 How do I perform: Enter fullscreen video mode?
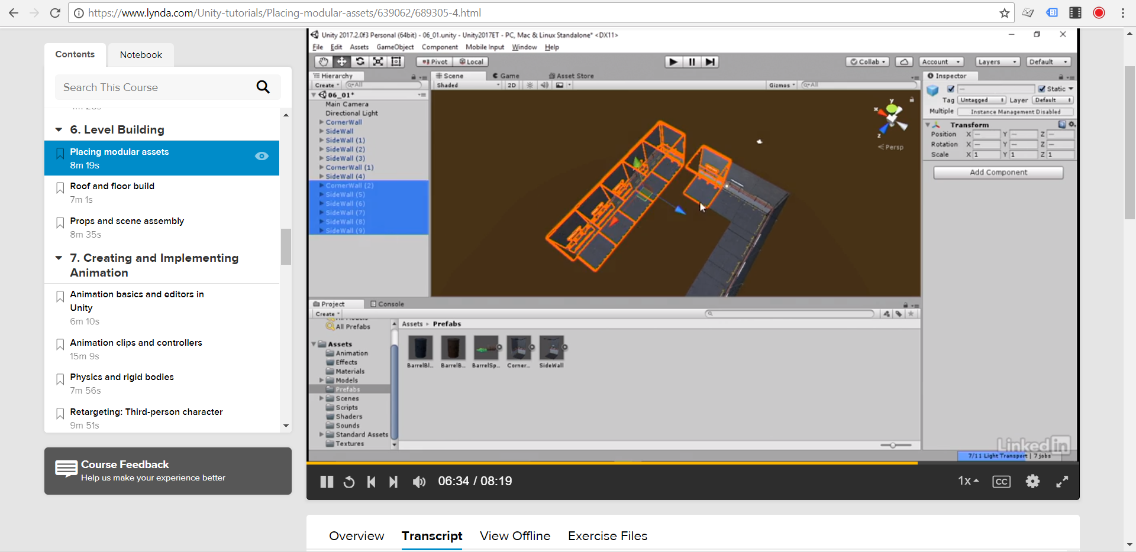click(x=1062, y=481)
